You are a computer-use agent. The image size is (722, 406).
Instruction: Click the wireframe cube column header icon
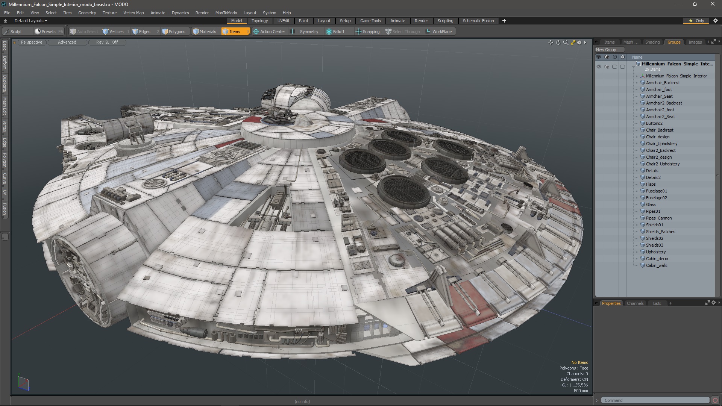[x=614, y=57]
